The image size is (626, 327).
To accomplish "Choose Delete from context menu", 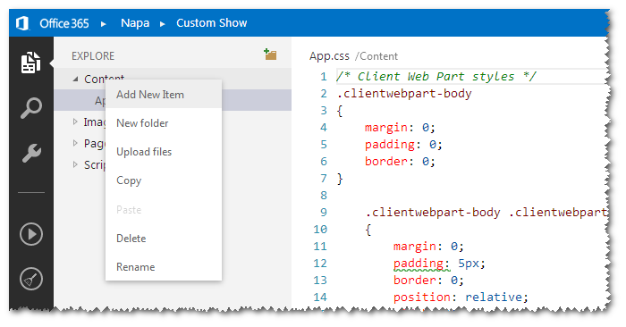I will (x=164, y=239).
